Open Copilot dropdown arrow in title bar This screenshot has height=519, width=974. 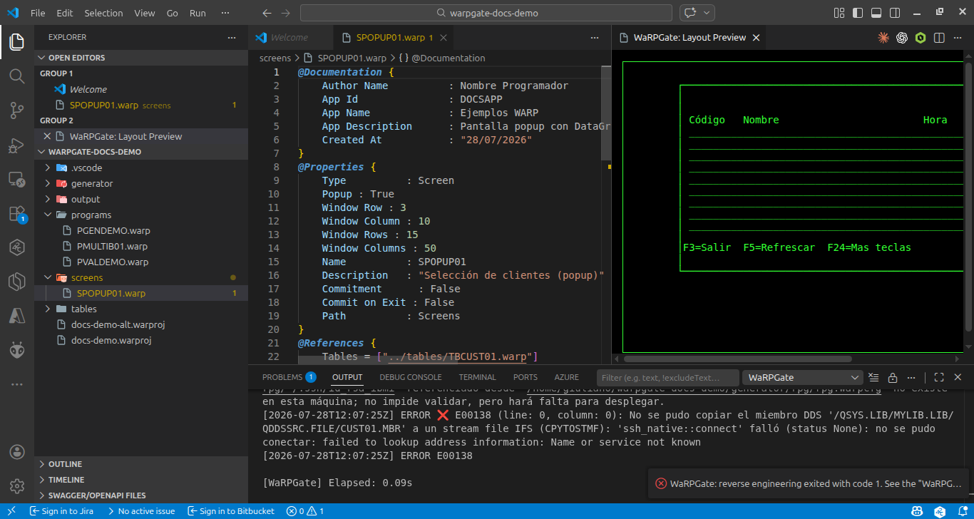[707, 13]
